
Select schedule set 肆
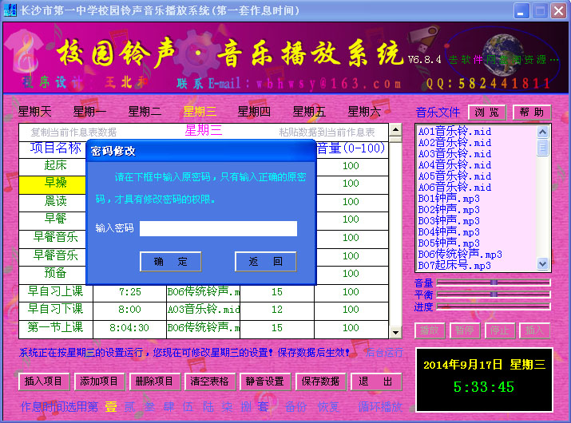click(169, 406)
